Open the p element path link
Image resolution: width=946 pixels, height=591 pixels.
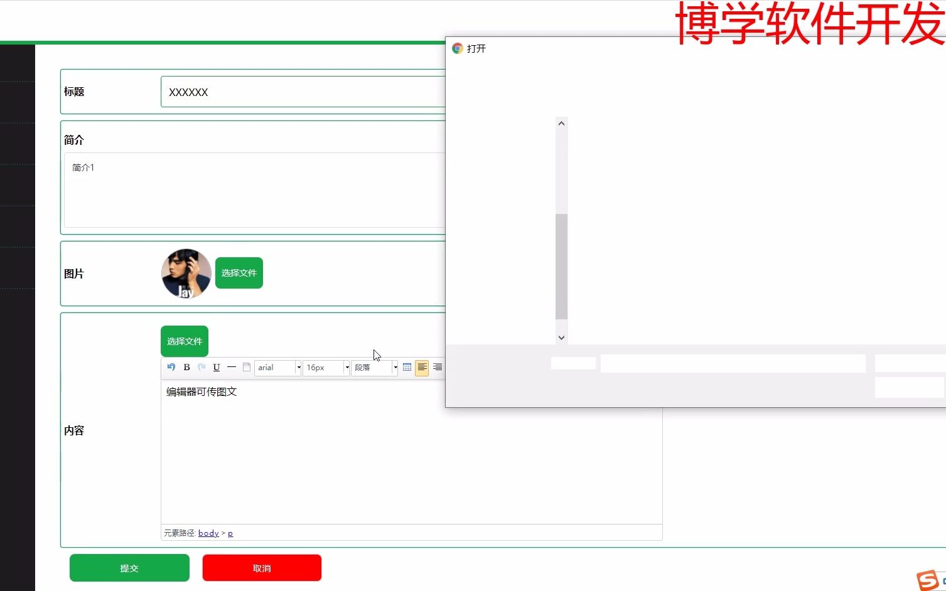[x=230, y=533]
